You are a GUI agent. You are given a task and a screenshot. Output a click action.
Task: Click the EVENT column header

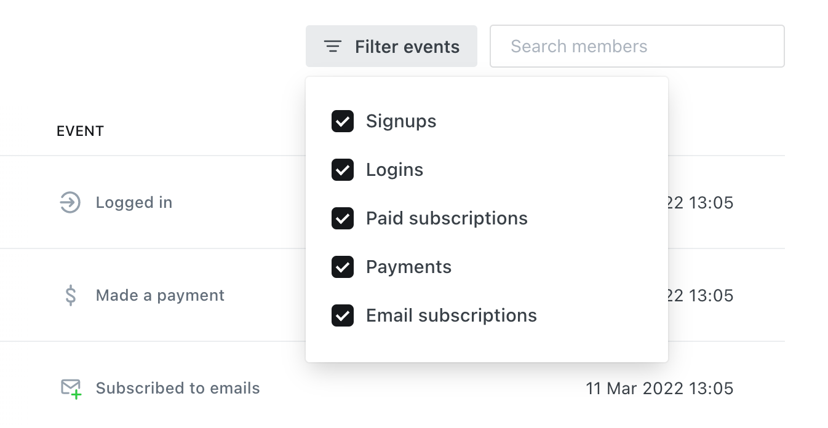tap(80, 131)
